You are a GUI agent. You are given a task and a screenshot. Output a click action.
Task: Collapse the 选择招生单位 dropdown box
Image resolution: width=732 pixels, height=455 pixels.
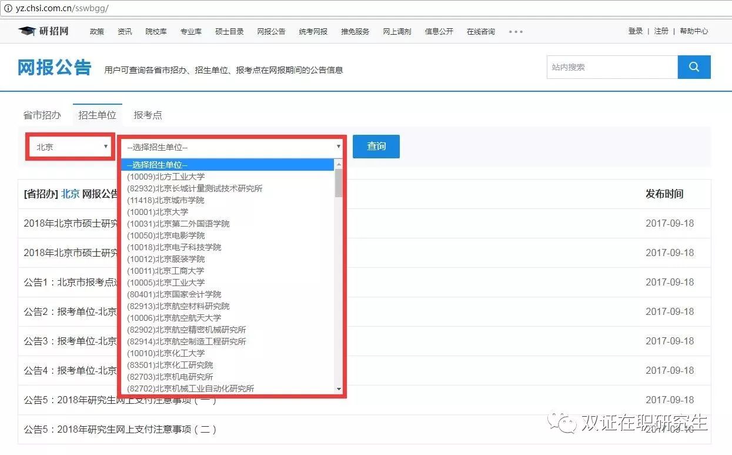click(233, 147)
